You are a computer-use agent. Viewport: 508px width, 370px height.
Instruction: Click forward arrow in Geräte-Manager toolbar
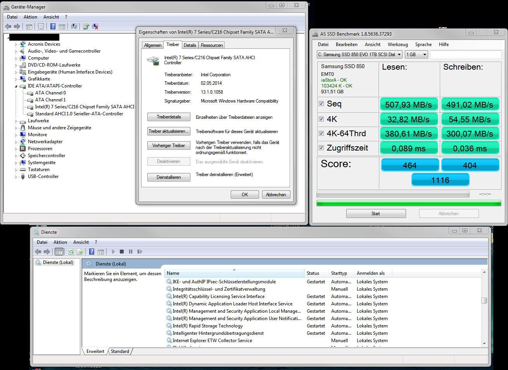[17, 27]
